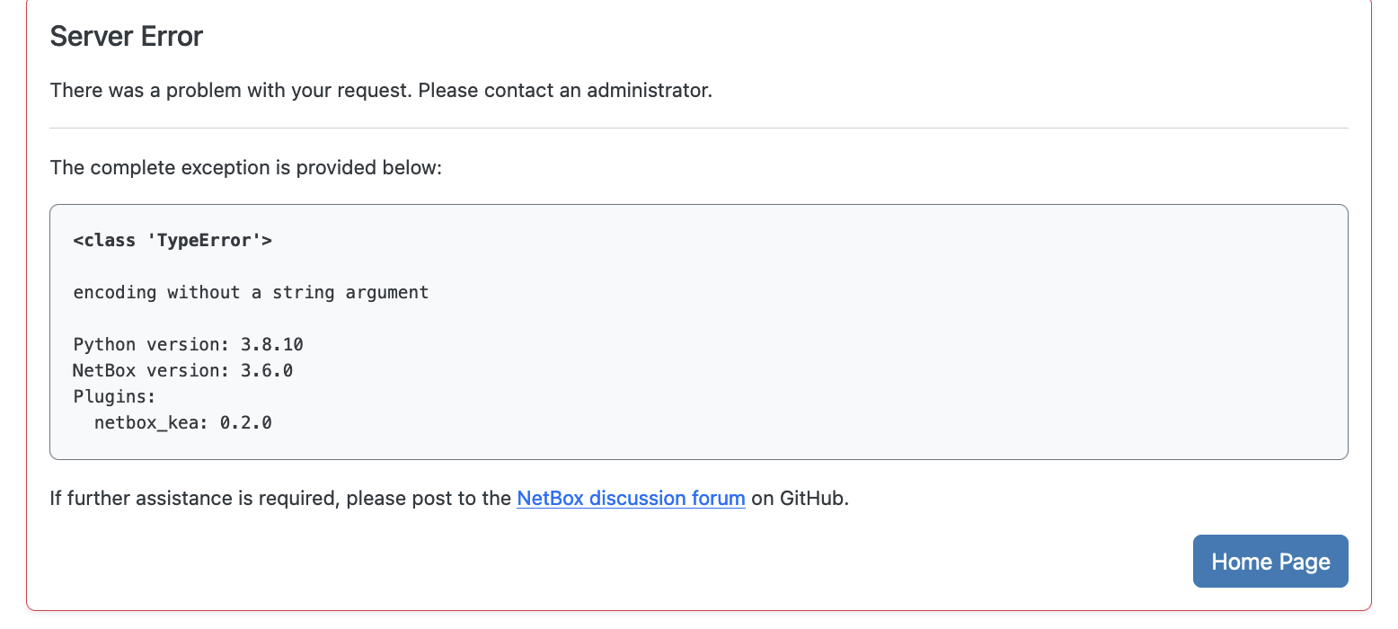Click empty space inside exception code block
The width and height of the screenshot is (1398, 629).
click(898, 359)
